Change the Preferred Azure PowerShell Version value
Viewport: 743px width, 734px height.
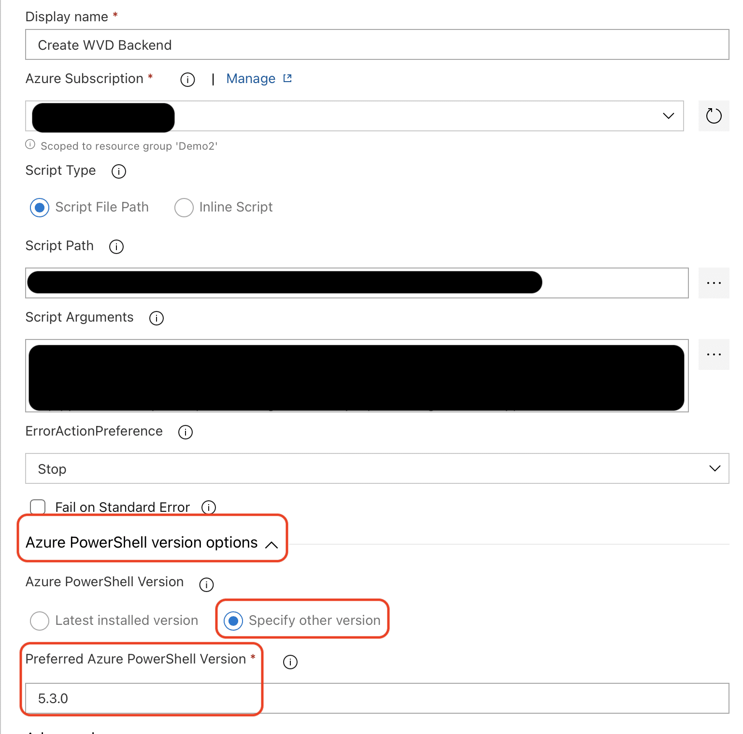[x=338, y=698]
